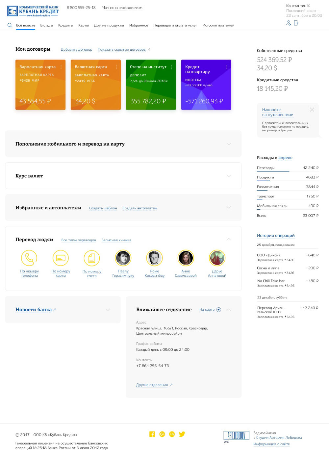Close the Накопите на путешествие promo

click(312, 110)
